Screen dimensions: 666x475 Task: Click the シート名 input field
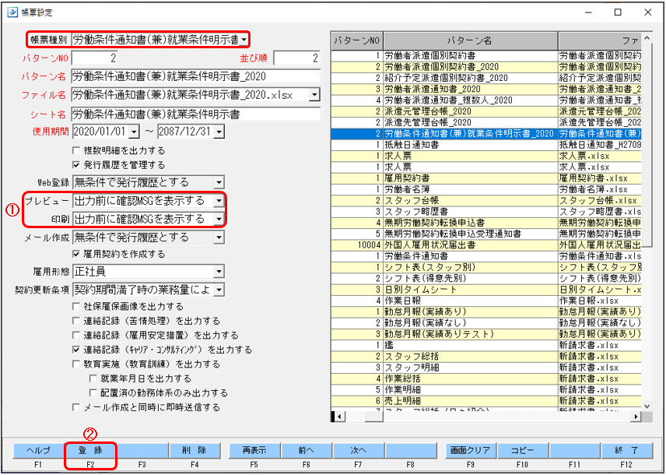[x=196, y=114]
